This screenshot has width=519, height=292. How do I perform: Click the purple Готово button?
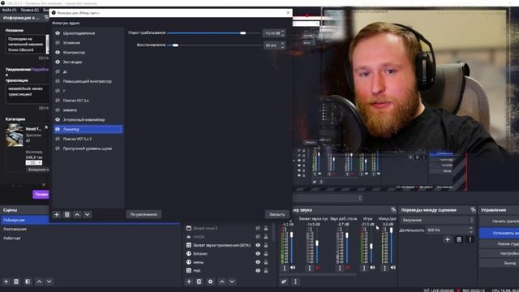pyautogui.click(x=41, y=195)
